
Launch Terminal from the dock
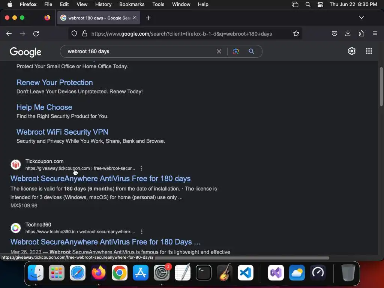pos(204,273)
